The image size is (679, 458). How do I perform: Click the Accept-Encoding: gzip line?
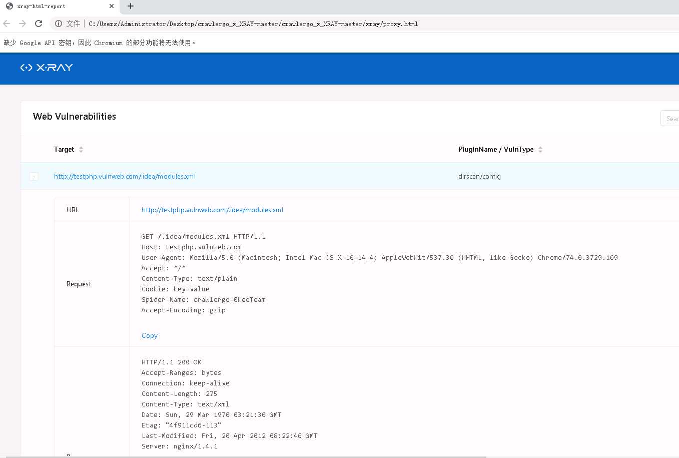[x=184, y=310]
